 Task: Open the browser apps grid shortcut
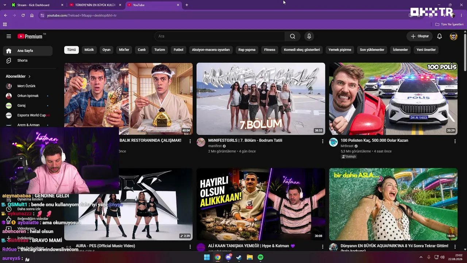pos(5,24)
